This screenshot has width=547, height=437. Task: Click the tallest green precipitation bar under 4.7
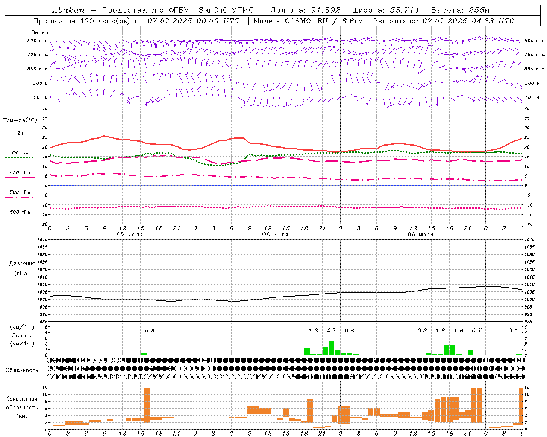(331, 348)
